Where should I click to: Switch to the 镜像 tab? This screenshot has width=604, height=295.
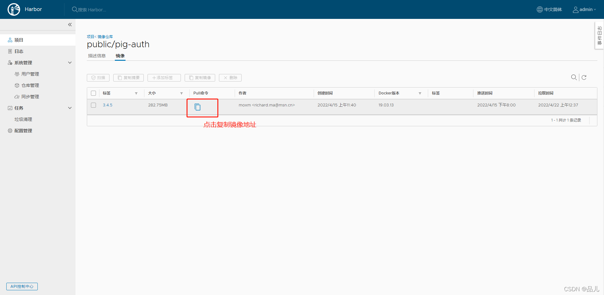[x=120, y=56]
